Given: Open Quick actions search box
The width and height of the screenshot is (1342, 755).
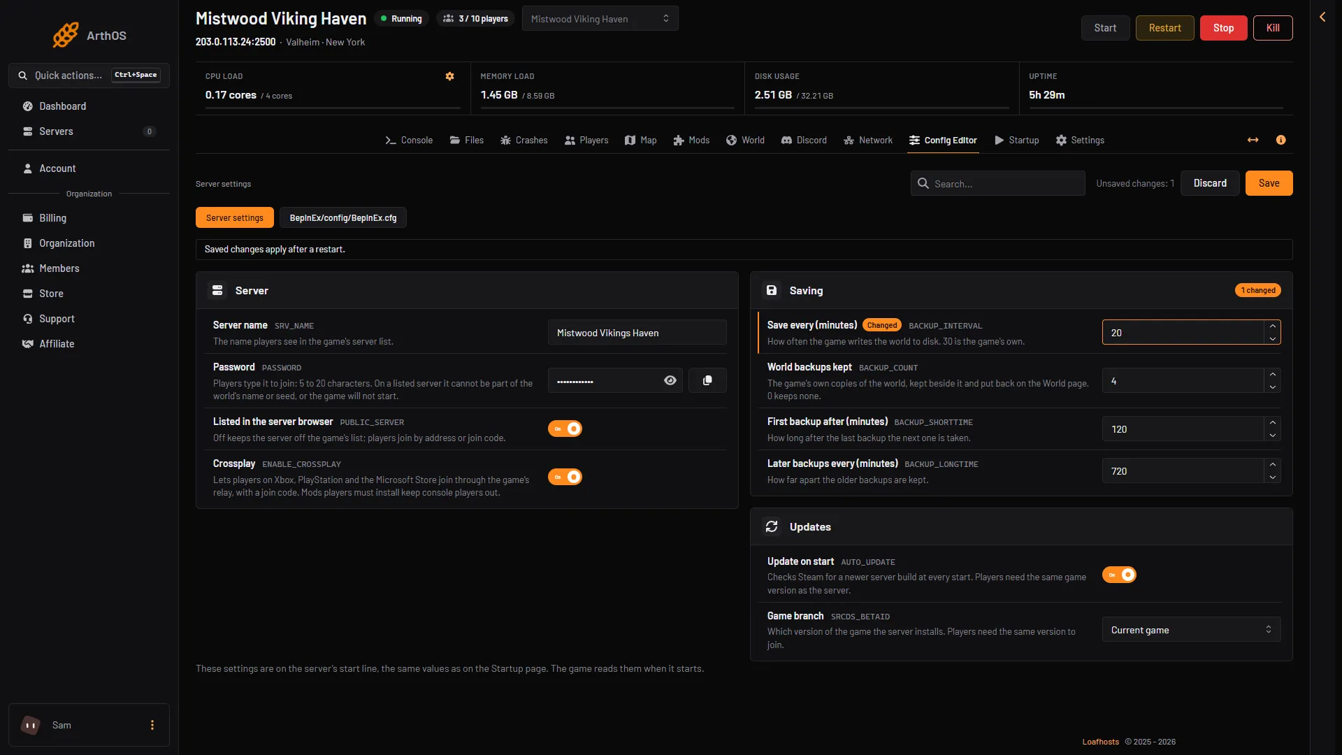Looking at the screenshot, I should (x=89, y=75).
